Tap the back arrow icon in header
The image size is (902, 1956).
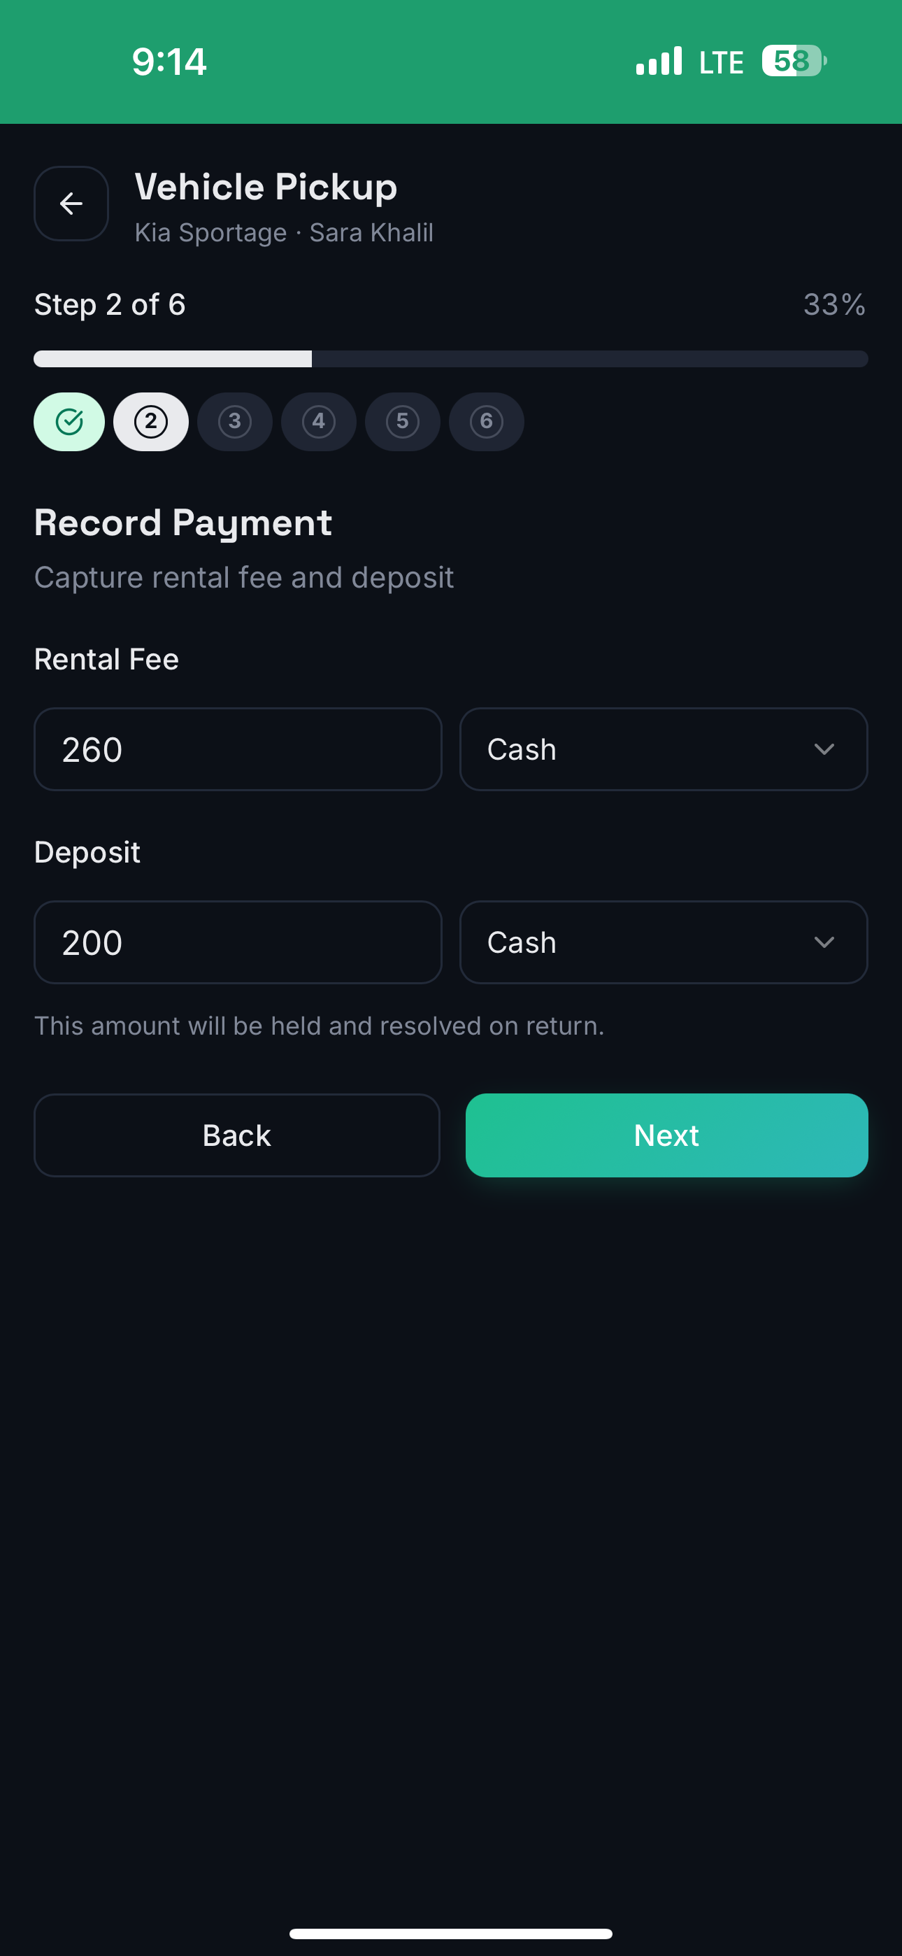(71, 204)
